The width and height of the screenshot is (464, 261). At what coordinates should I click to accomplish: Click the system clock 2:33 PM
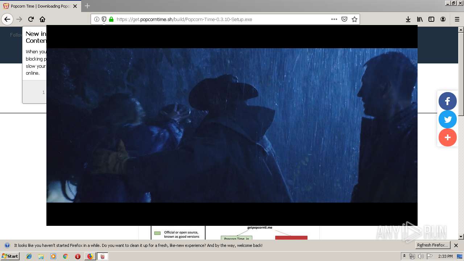(x=445, y=256)
